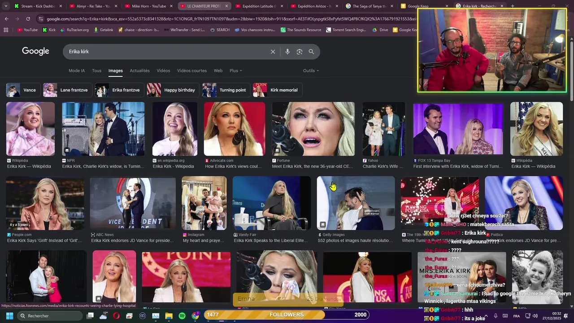The width and height of the screenshot is (574, 323).
Task: Open the ABC News JD Vance thumbnail
Action: point(133,203)
